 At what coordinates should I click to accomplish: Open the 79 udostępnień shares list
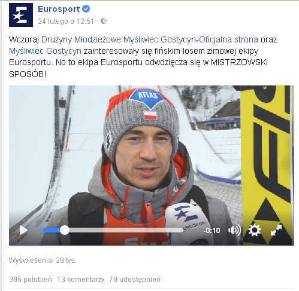(x=135, y=280)
